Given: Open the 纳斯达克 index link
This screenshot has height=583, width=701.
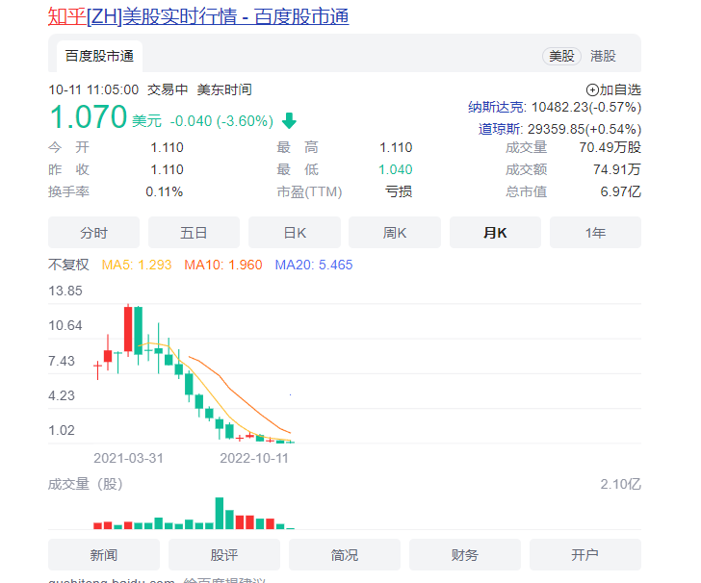Looking at the screenshot, I should click(496, 107).
